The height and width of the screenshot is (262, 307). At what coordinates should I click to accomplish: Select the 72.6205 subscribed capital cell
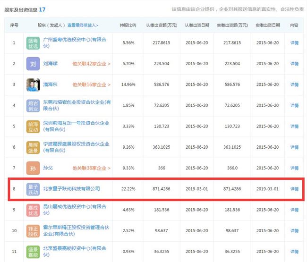click(x=162, y=105)
